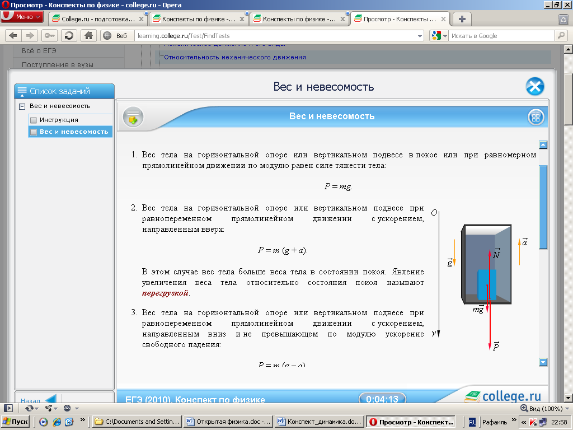Click the college.ru logo
Screen dimensions: 573x430
click(x=502, y=396)
